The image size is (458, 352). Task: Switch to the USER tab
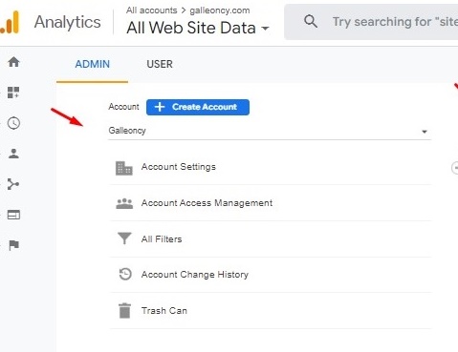pos(160,64)
